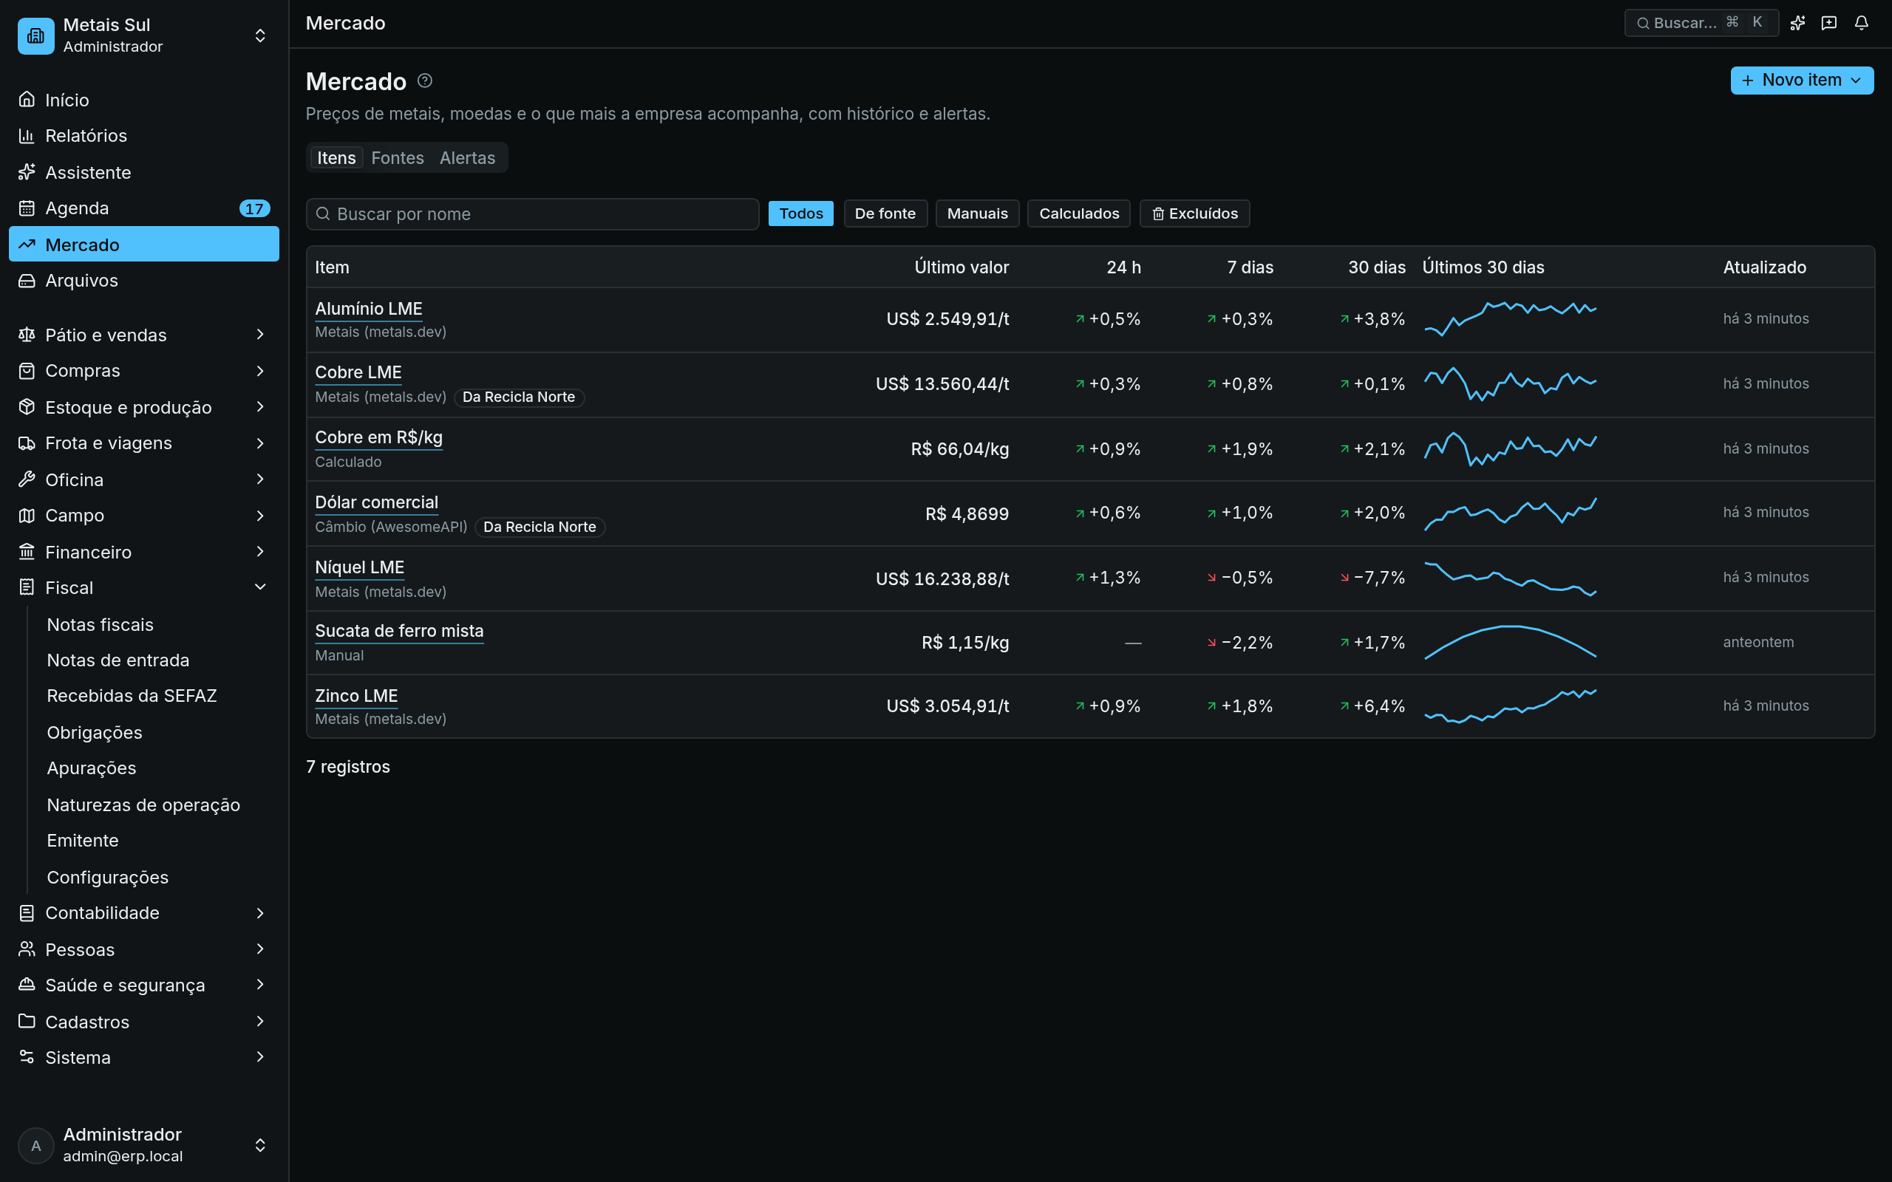Expand the Campo section
1892x1182 pixels.
pyautogui.click(x=144, y=515)
